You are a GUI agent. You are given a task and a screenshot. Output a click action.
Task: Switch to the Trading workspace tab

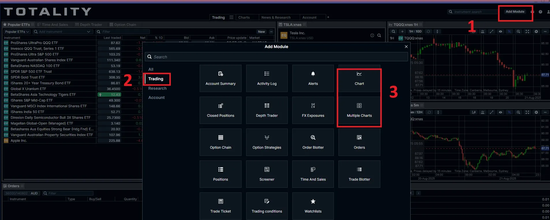pos(218,18)
